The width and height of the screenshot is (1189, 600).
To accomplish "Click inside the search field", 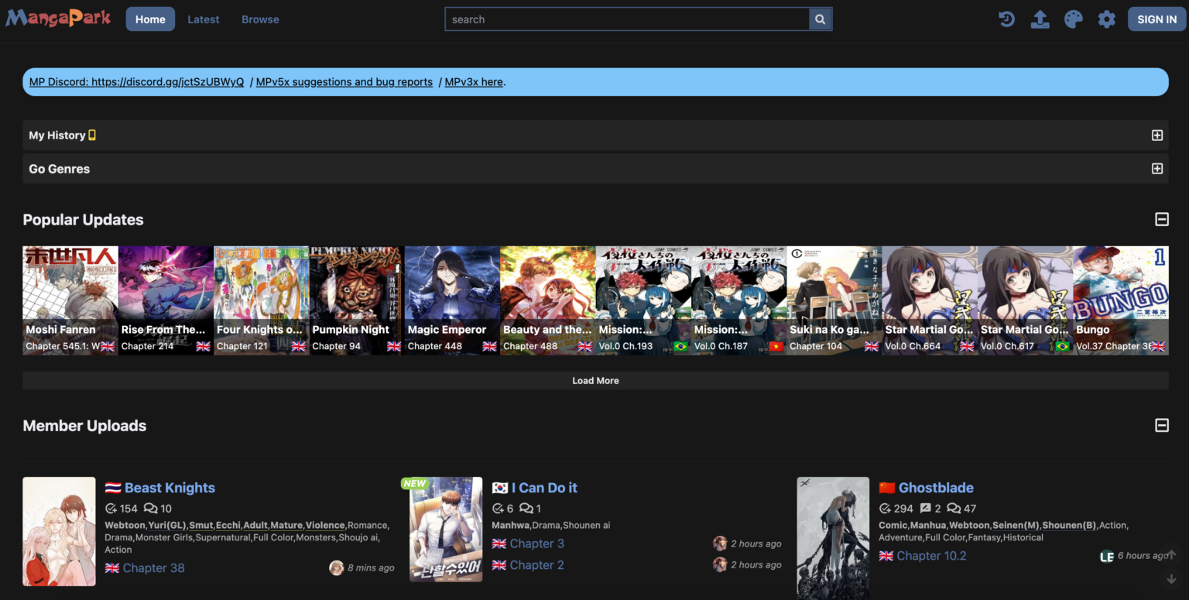I will tap(627, 19).
